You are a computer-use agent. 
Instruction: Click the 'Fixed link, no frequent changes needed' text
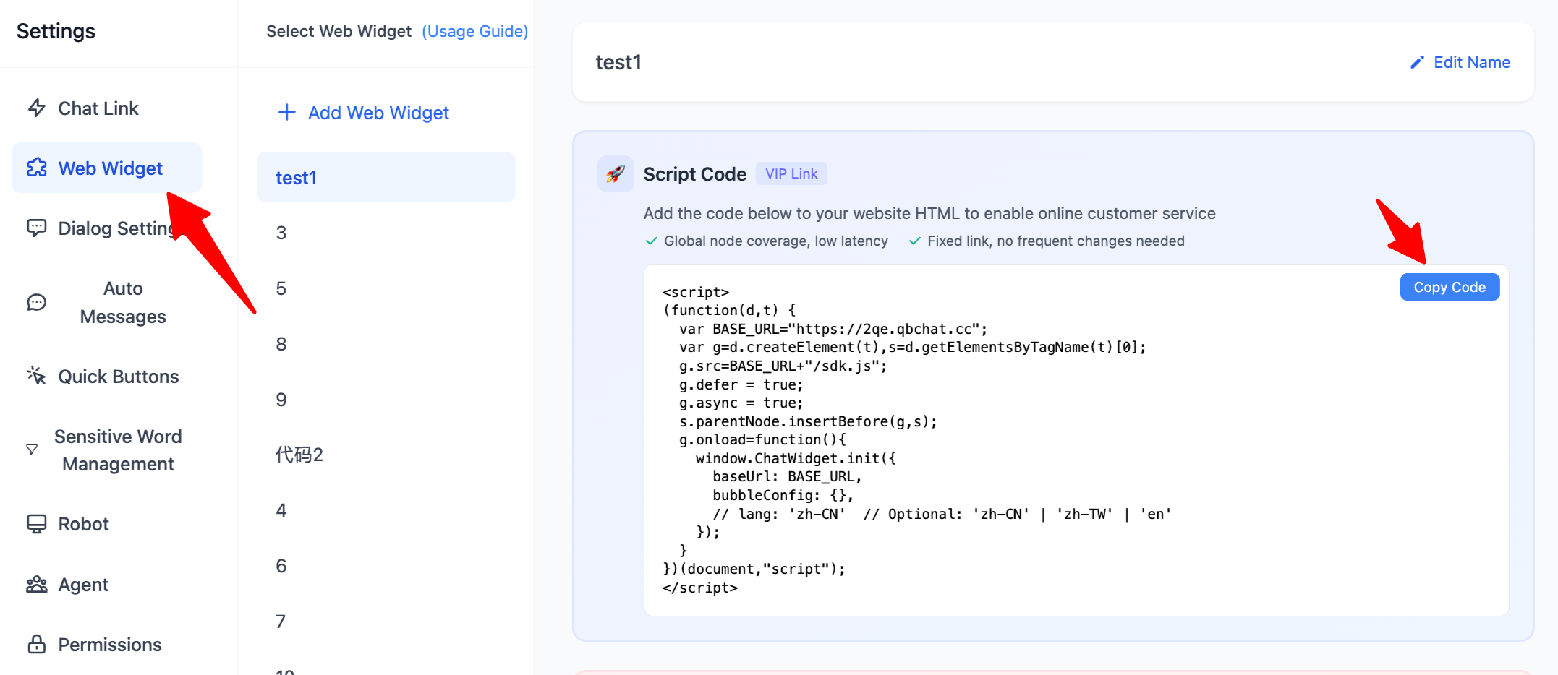click(x=1055, y=241)
